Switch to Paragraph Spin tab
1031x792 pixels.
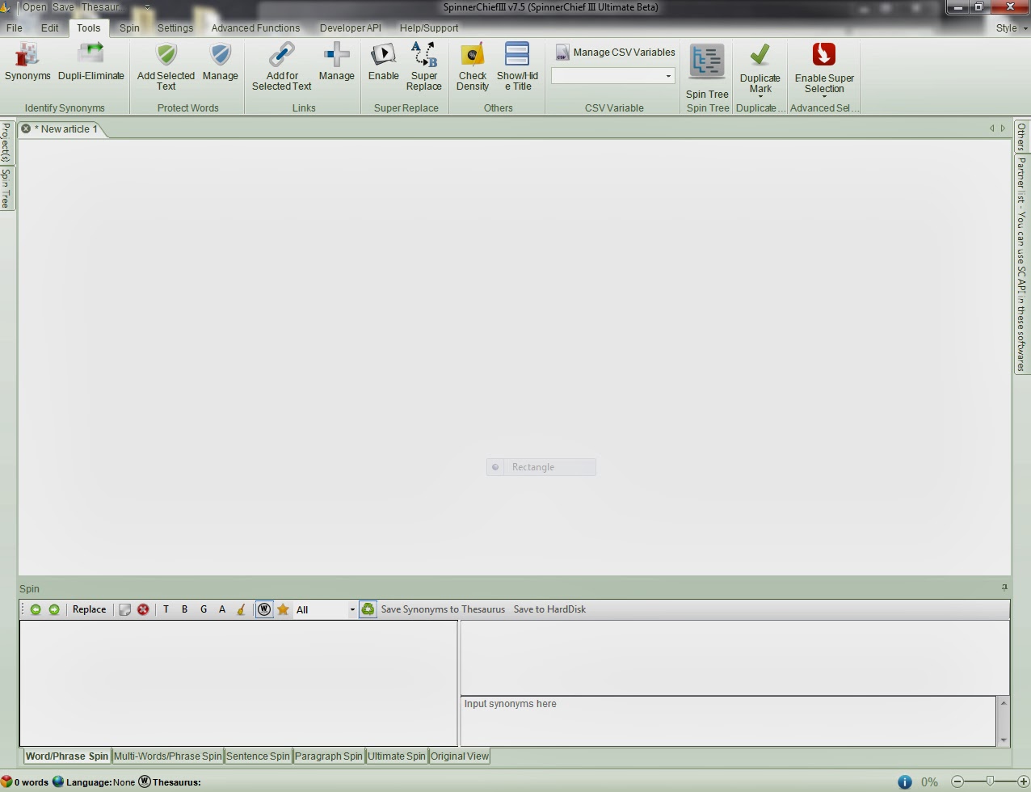[328, 756]
